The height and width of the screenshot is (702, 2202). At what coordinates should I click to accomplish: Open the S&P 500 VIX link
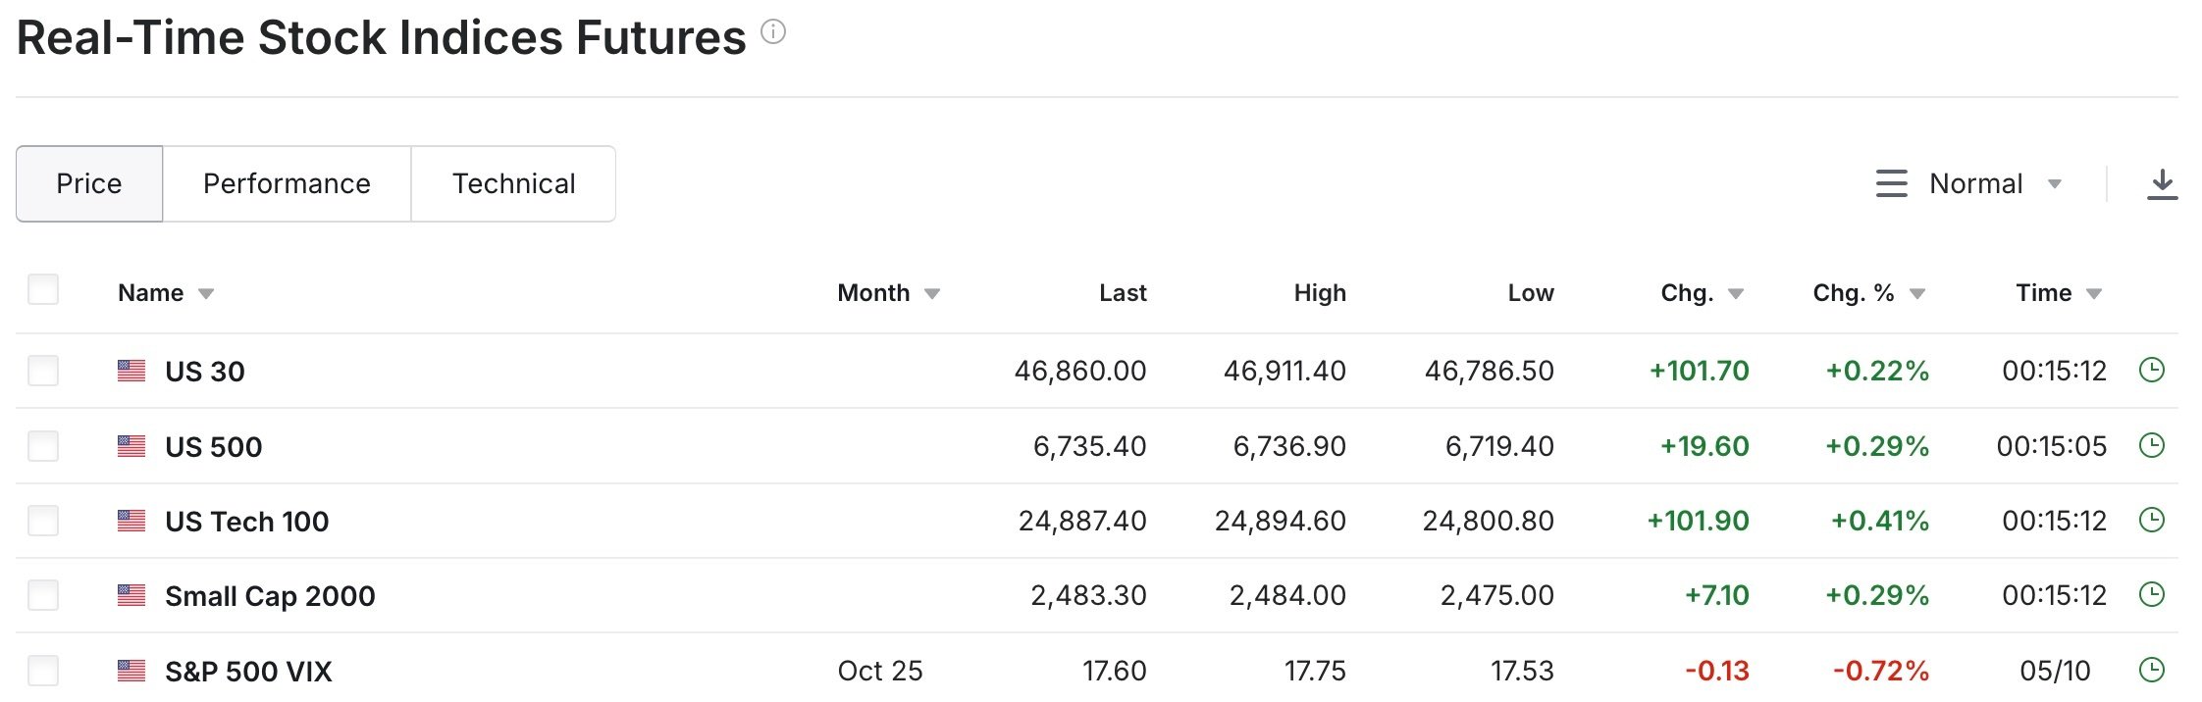[248, 672]
